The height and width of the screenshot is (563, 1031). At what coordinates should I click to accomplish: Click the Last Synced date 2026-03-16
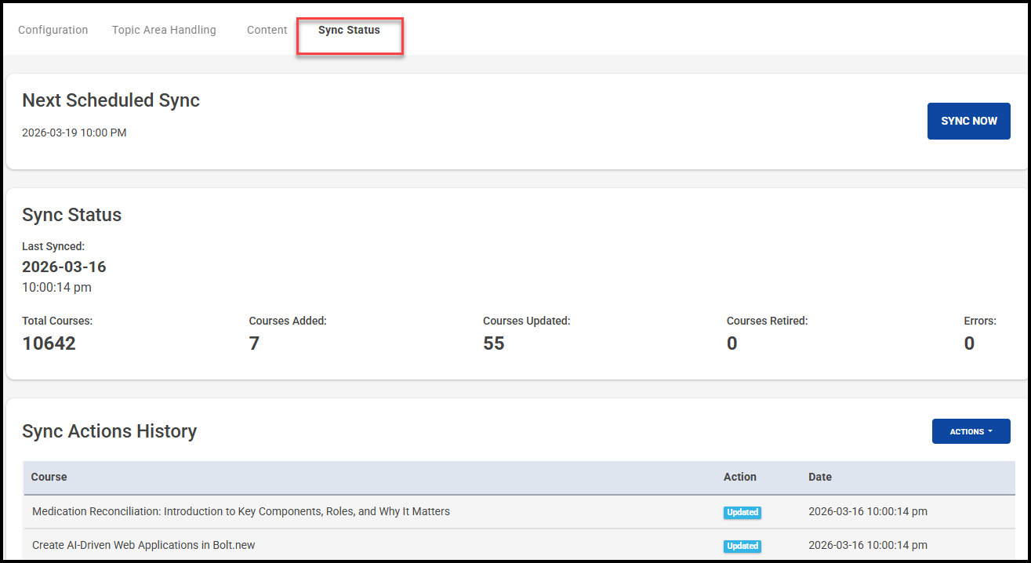click(x=64, y=267)
